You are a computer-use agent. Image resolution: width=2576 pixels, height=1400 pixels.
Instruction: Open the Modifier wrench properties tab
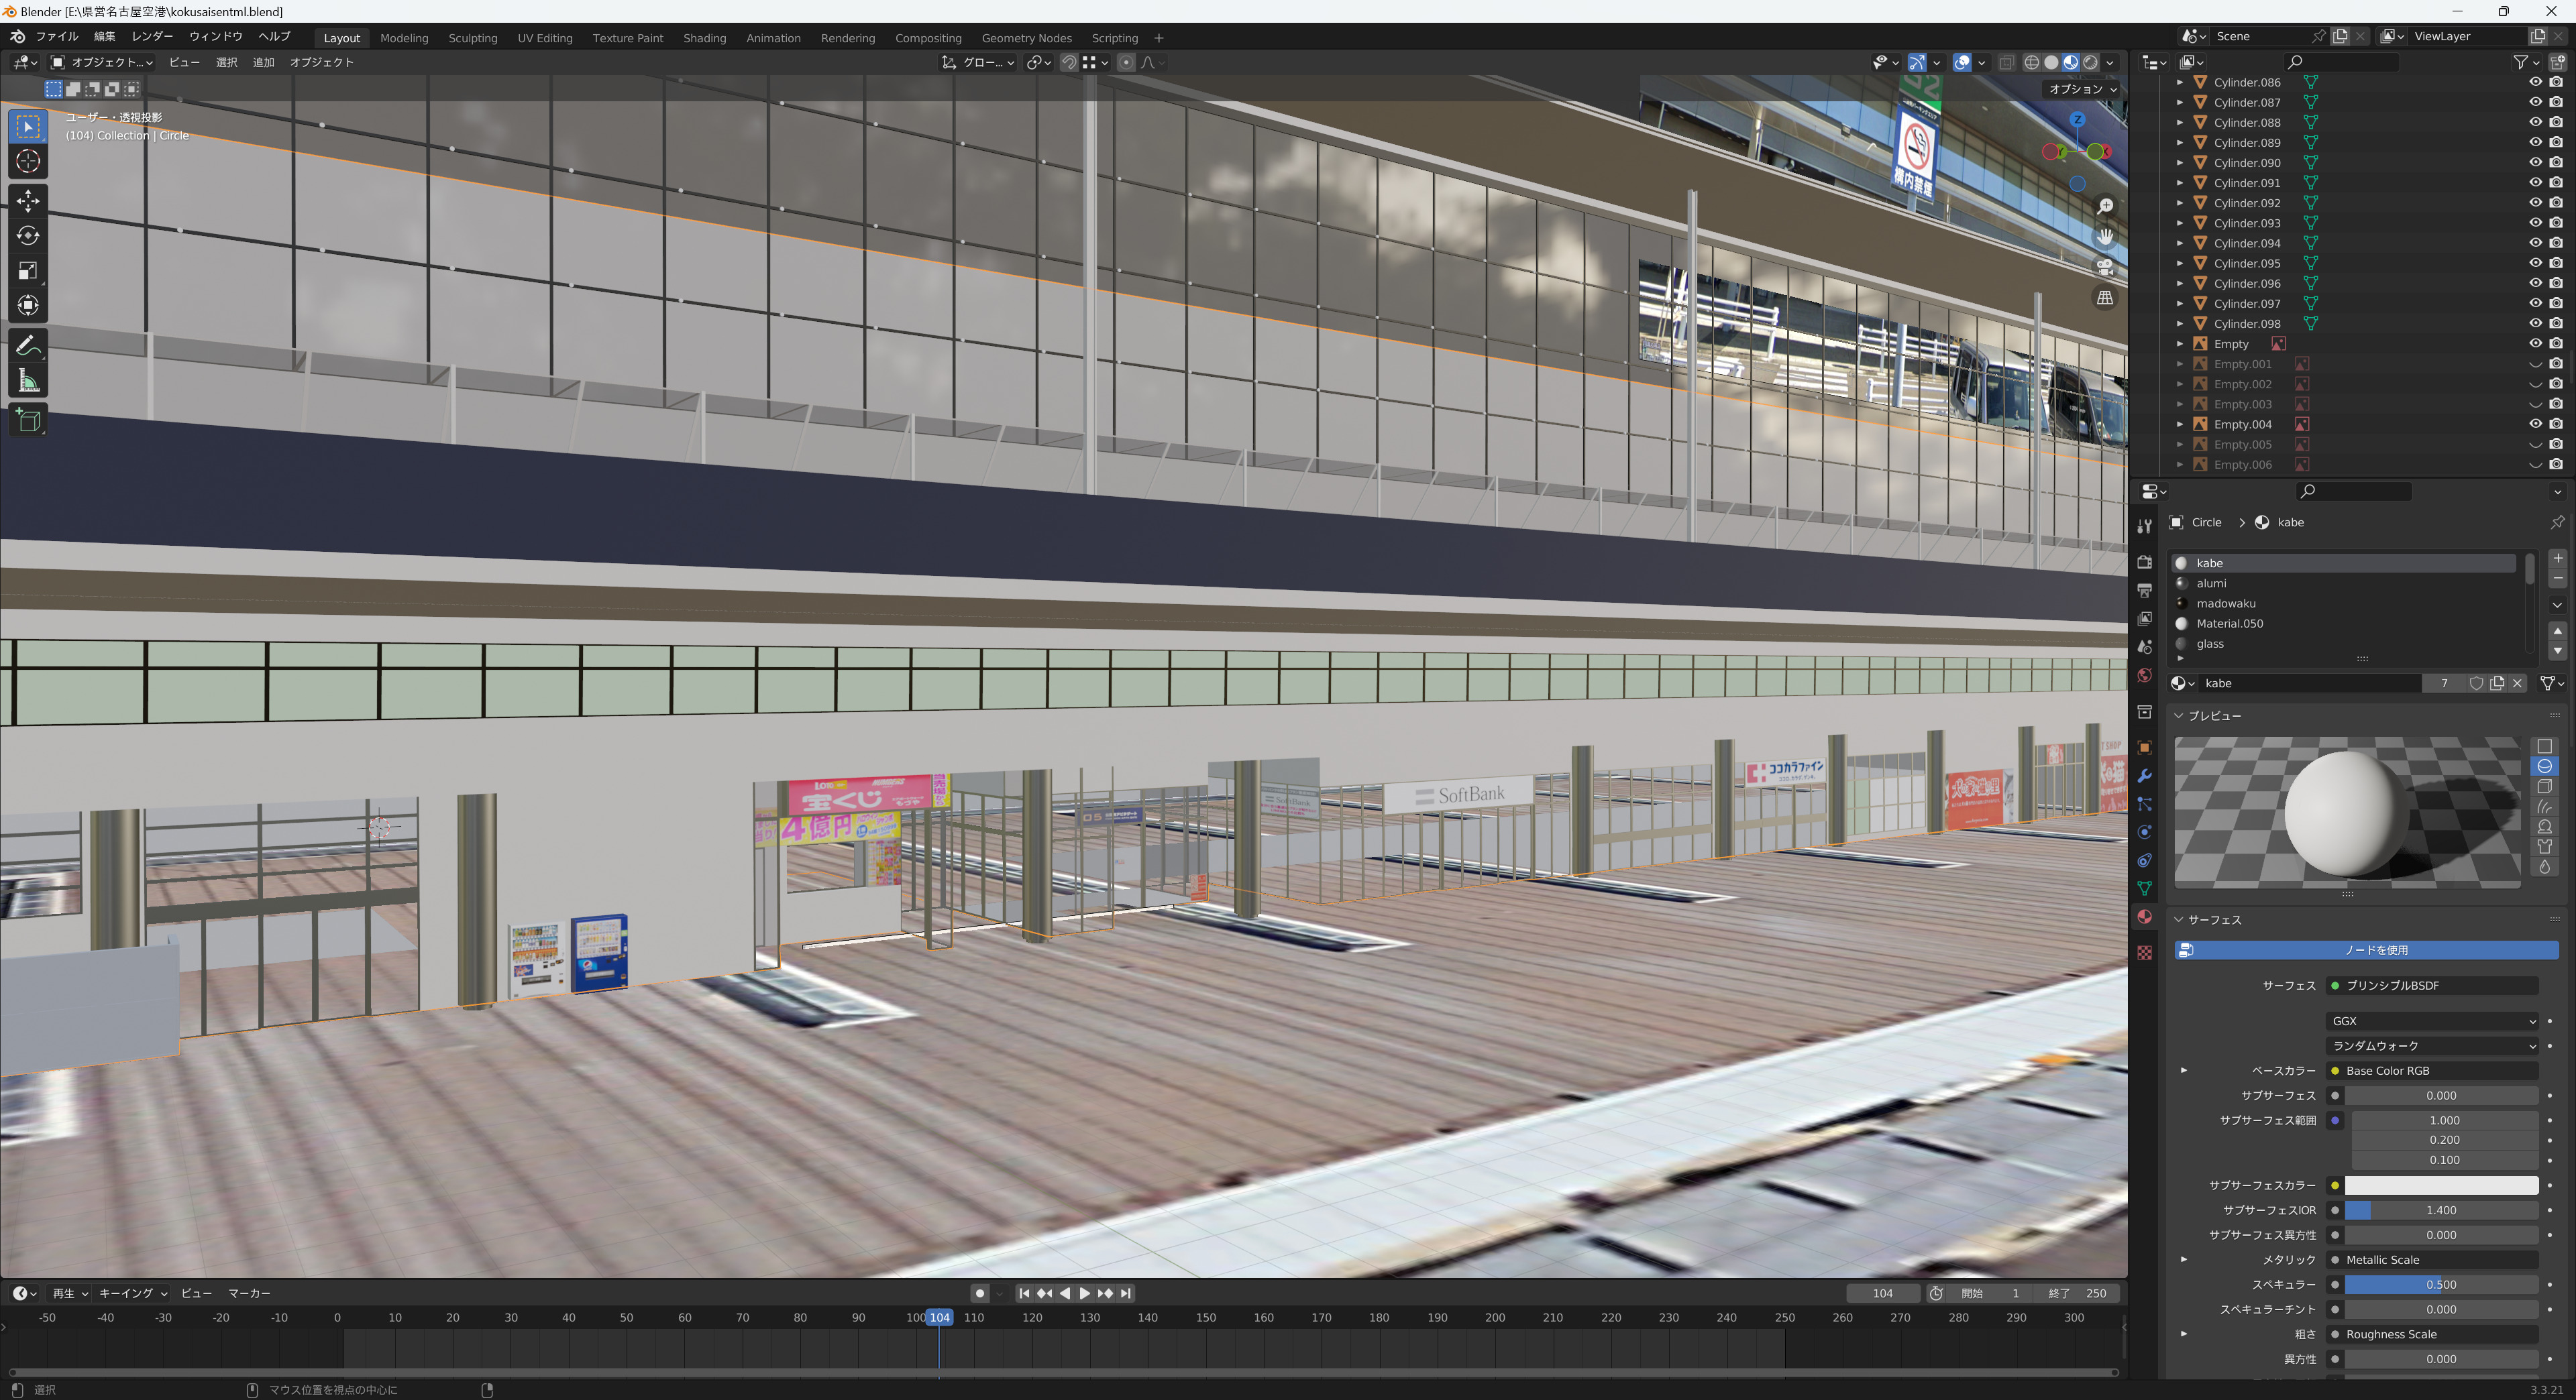click(x=2144, y=776)
